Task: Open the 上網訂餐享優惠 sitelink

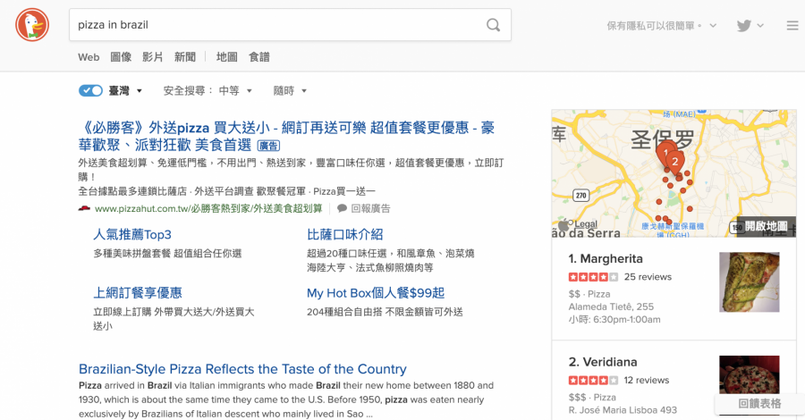Action: (x=138, y=293)
